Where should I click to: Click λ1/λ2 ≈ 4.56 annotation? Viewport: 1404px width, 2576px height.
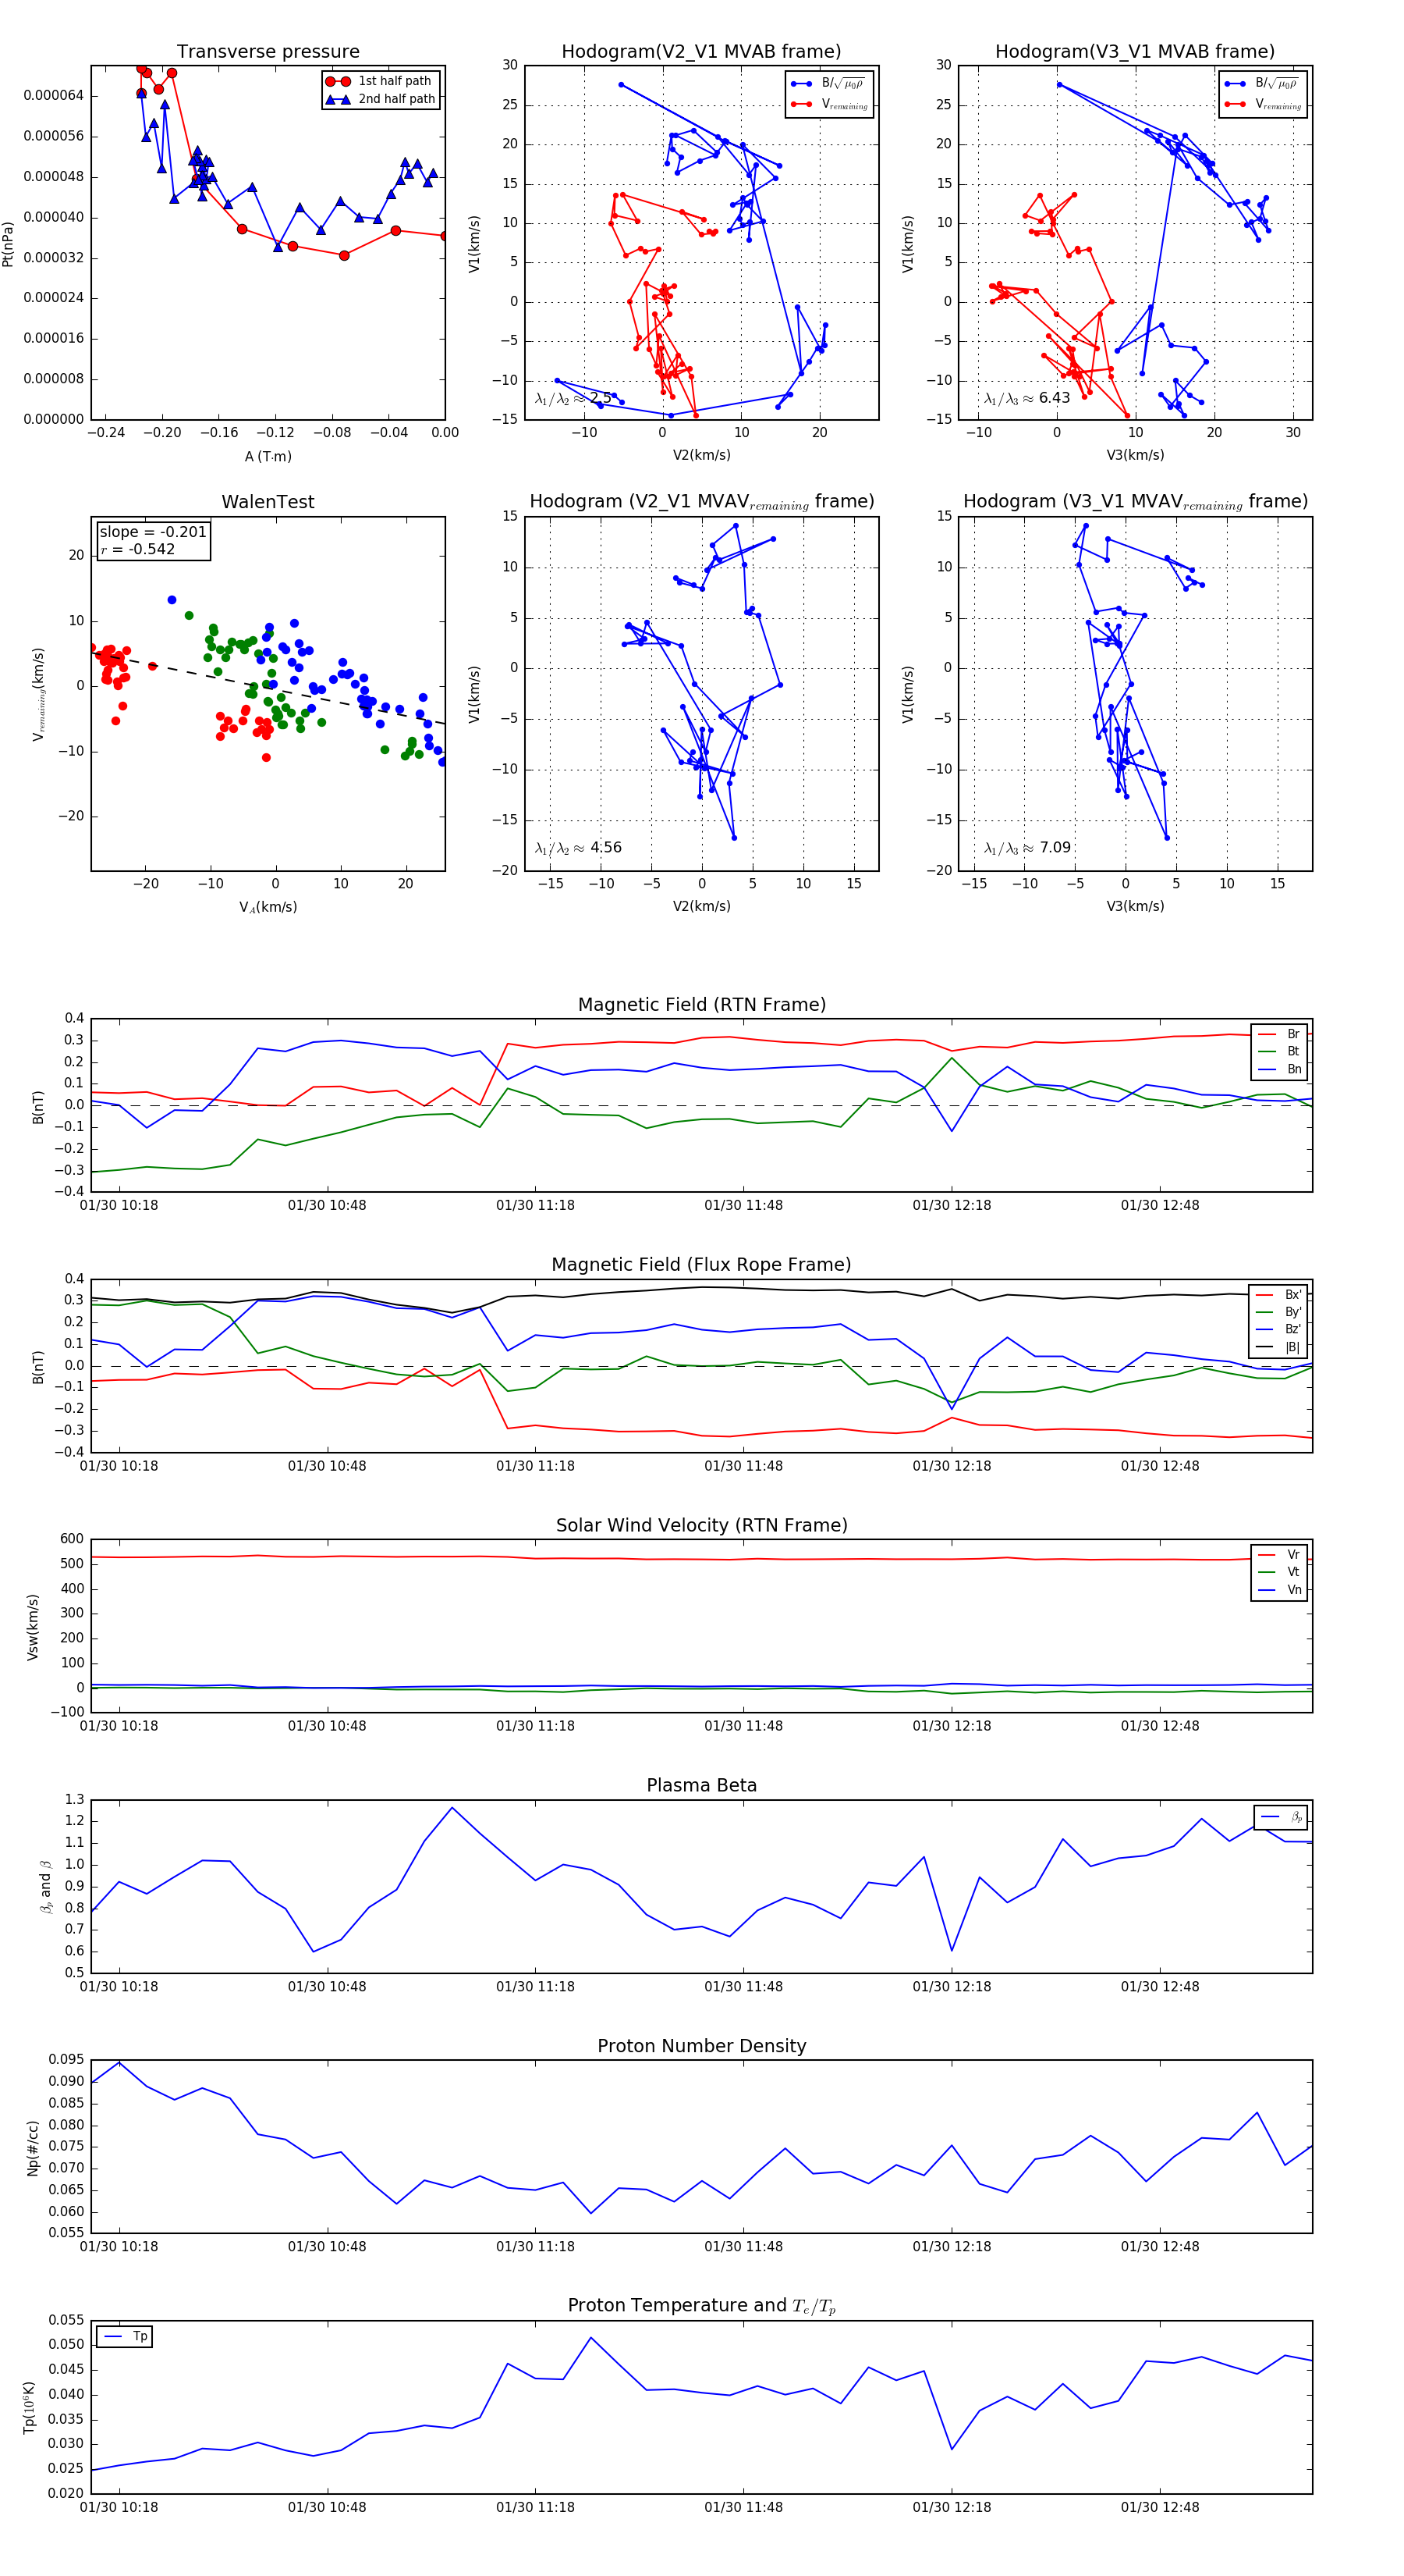[577, 848]
